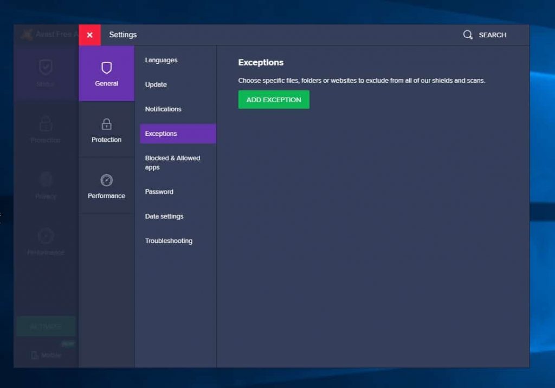Click the ADD EXCEPTION button
Viewport: 555px width, 388px height.
pyautogui.click(x=274, y=100)
